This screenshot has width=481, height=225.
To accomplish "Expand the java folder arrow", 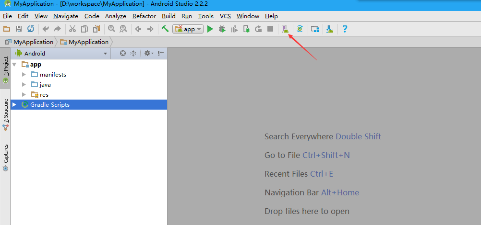I will click(24, 84).
